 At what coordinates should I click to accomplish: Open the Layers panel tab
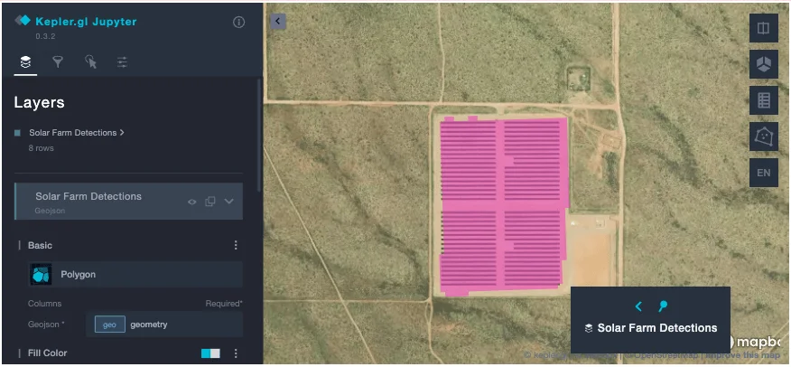pyautogui.click(x=25, y=62)
